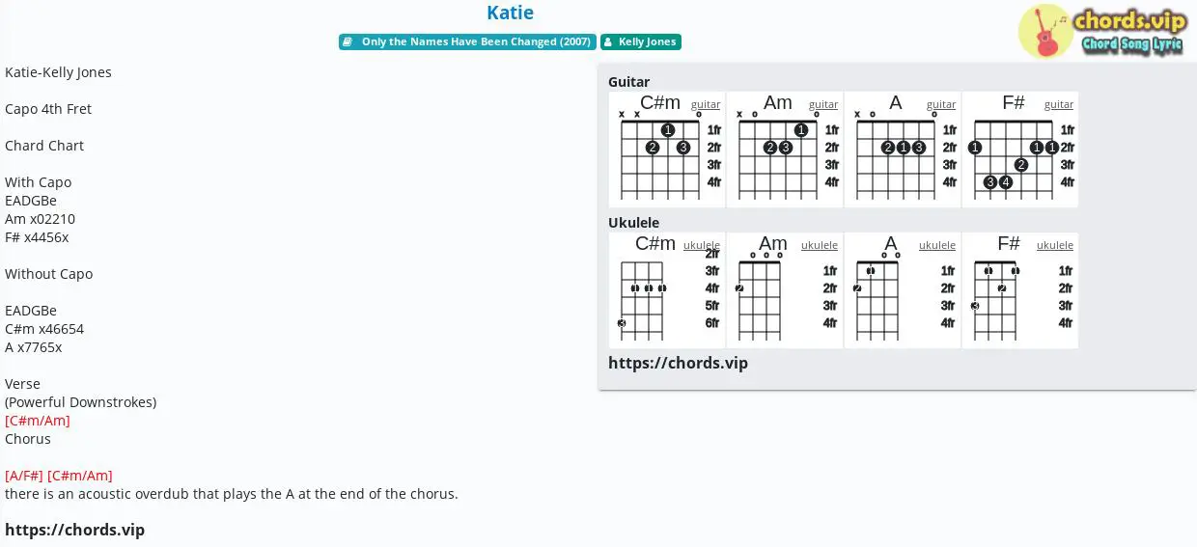Open the Kelly Jones artist tag
The height and width of the screenshot is (547, 1197).
[641, 42]
